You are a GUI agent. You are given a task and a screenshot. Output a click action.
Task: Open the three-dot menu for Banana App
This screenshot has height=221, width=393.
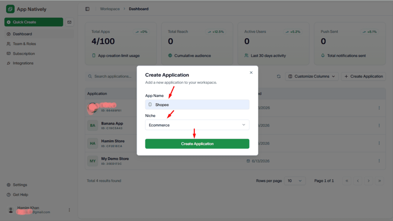(x=379, y=126)
